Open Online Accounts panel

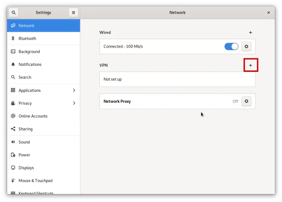point(44,116)
